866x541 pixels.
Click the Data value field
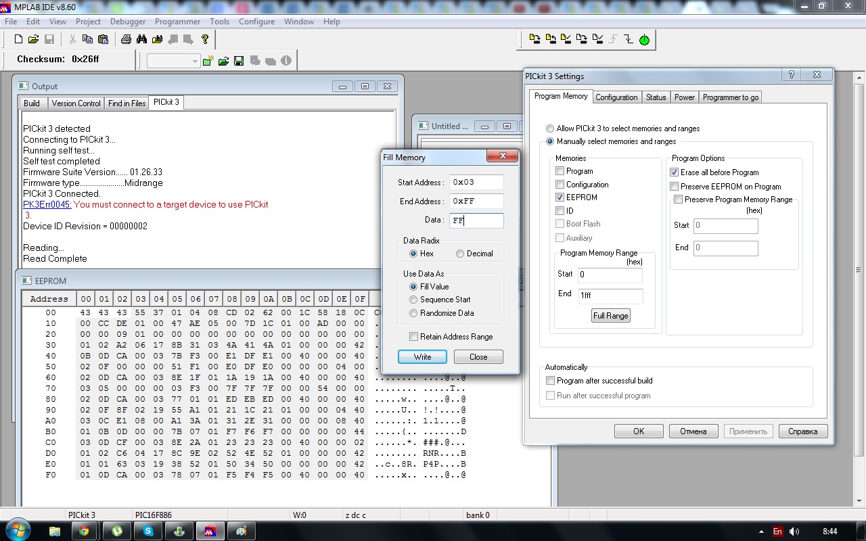tap(476, 220)
